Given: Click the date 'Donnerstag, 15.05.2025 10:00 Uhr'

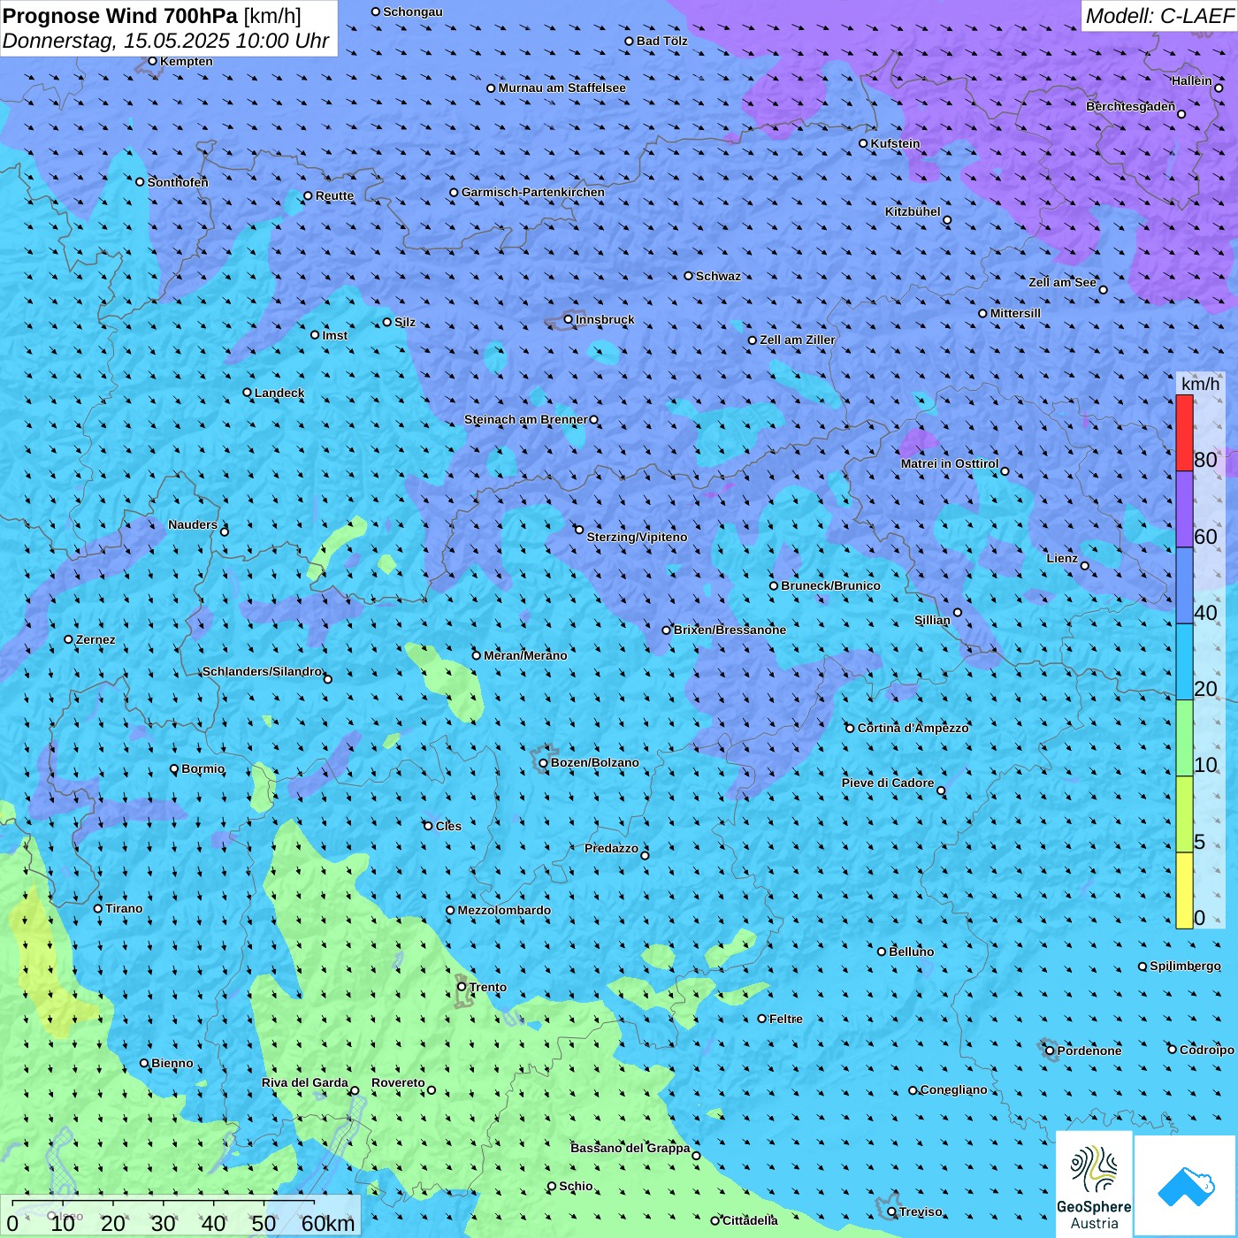Looking at the screenshot, I should pos(166,41).
